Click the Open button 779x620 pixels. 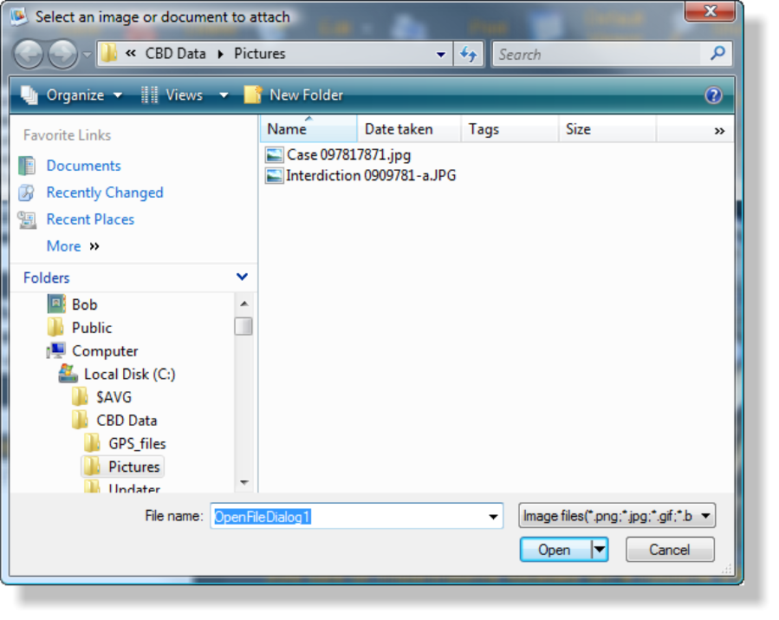555,550
